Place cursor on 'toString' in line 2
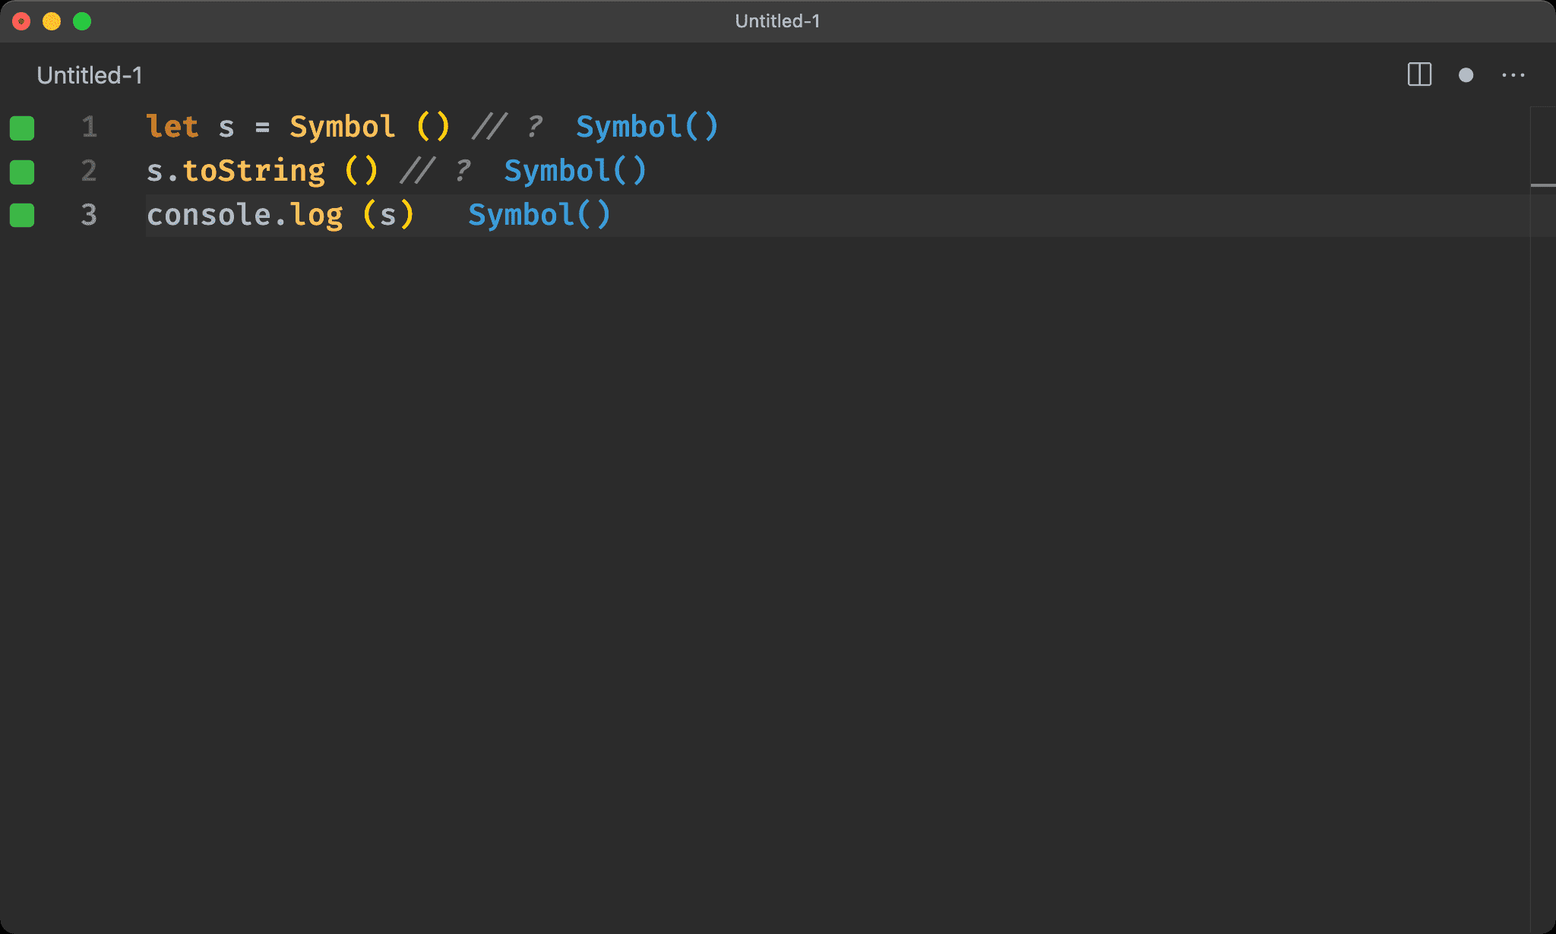The image size is (1556, 934). [254, 171]
